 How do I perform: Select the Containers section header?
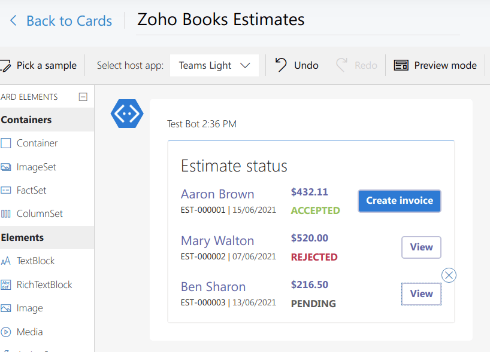click(47, 120)
